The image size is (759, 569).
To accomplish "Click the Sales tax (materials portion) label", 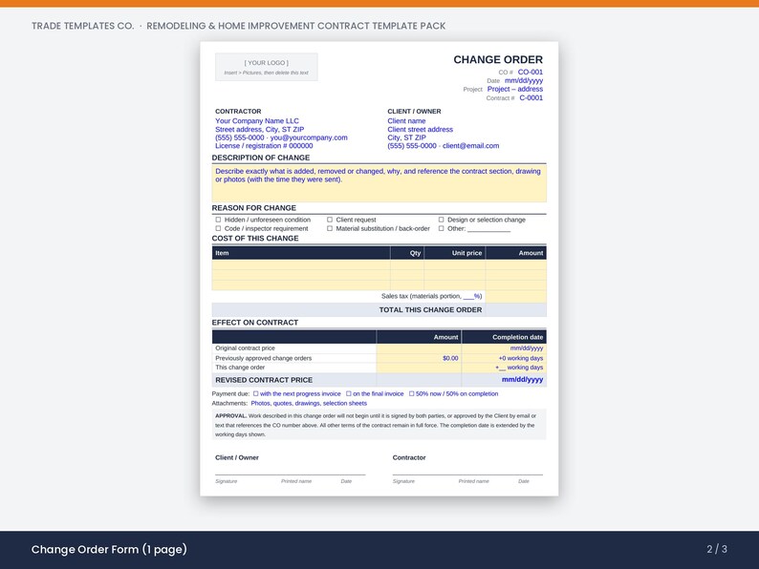I will pyautogui.click(x=431, y=296).
